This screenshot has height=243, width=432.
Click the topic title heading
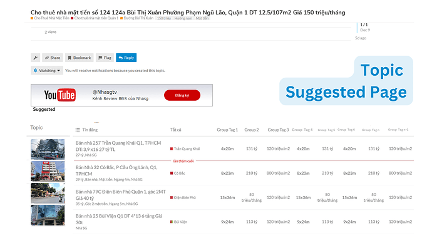pyautogui.click(x=188, y=13)
